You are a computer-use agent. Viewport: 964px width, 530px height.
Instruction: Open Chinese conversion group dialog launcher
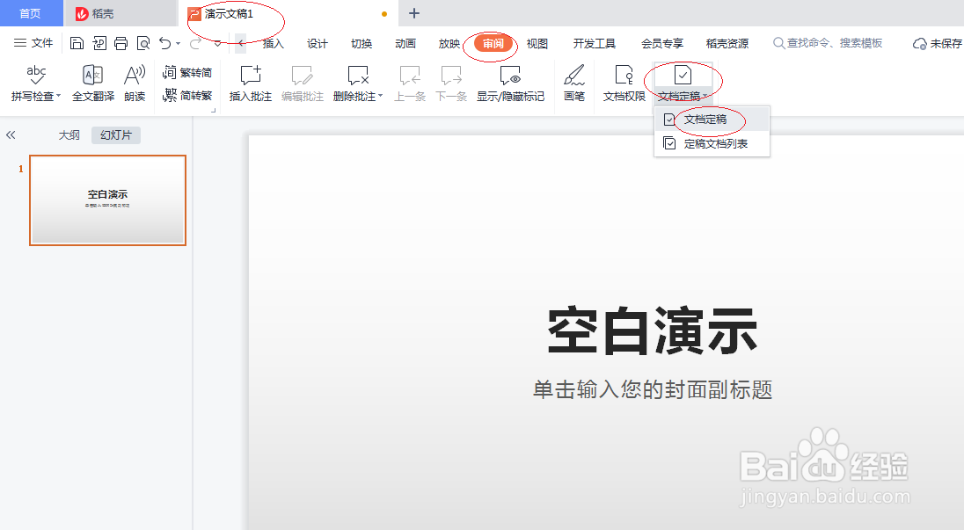pos(214,111)
